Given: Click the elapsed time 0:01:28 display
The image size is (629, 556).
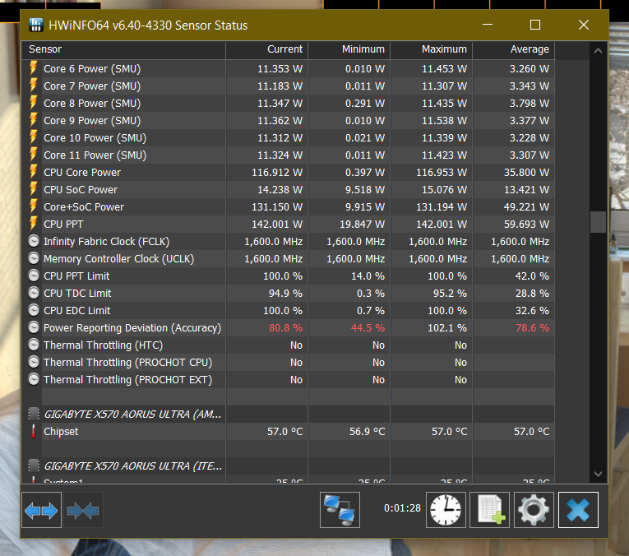Looking at the screenshot, I should (402, 507).
